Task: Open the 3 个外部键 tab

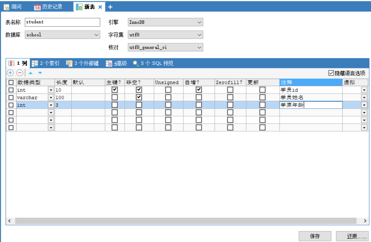Action: (82, 63)
